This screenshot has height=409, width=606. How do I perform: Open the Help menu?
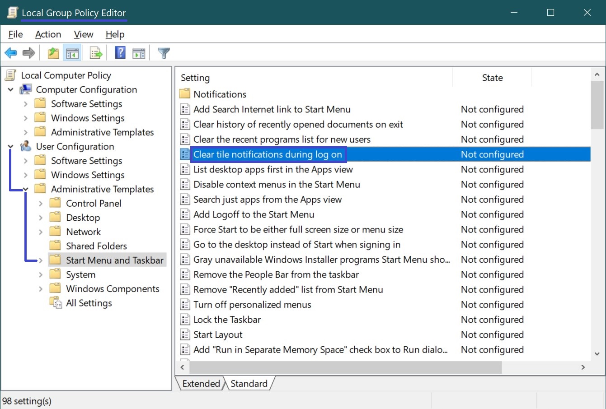[x=115, y=34]
